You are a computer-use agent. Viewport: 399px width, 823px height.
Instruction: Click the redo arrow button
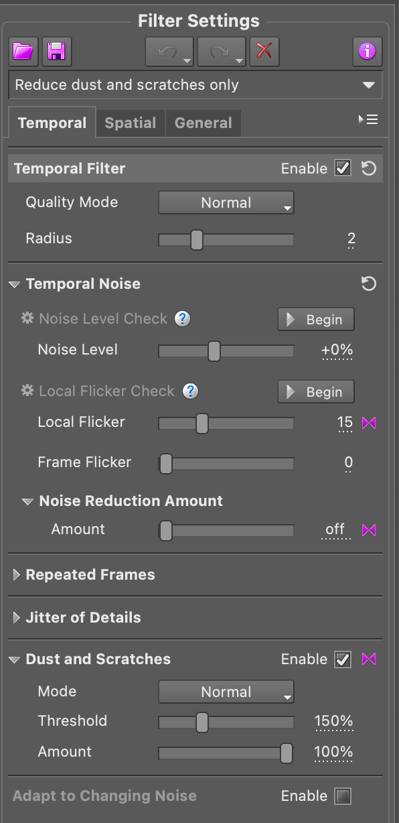coord(222,52)
